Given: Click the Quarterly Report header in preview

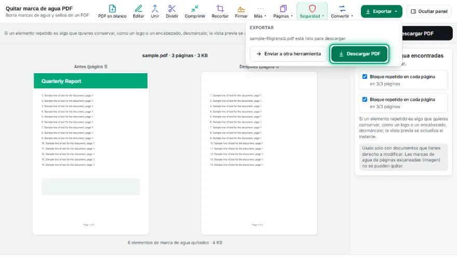Looking at the screenshot, I should [91, 80].
